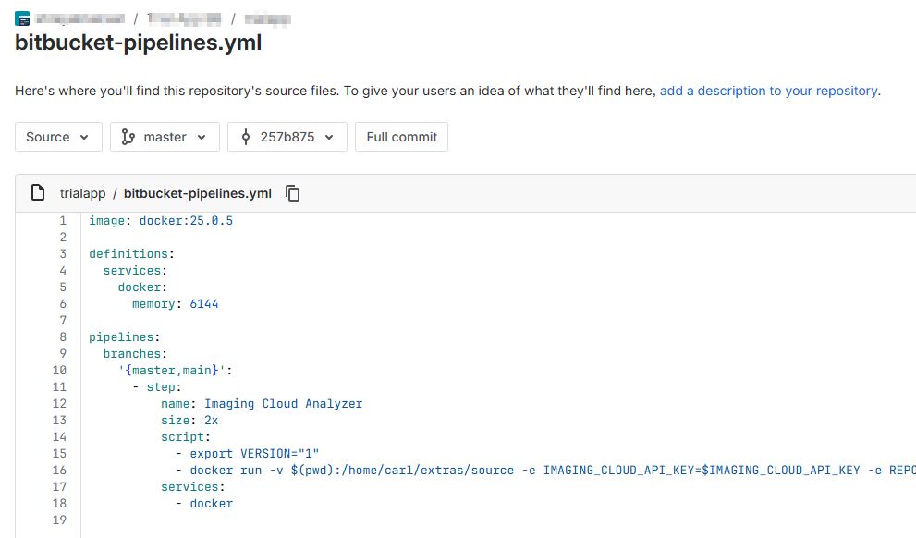916x538 pixels.
Task: Click the image: docker:25.0.5 code line
Action: tap(161, 220)
